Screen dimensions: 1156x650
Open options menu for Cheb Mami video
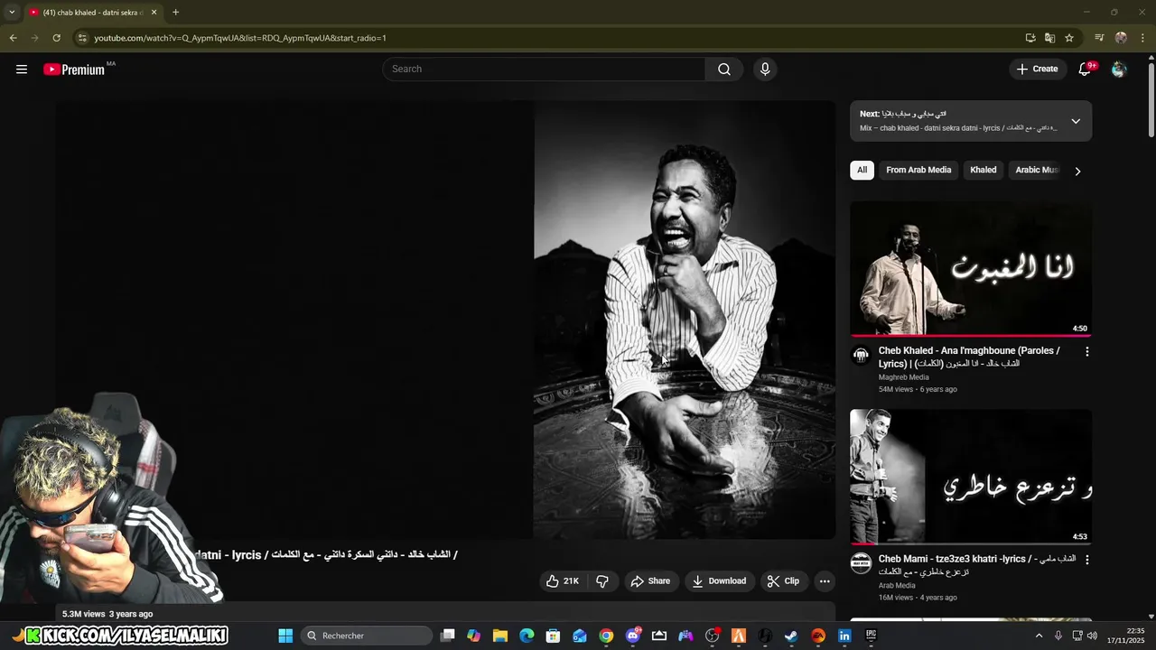[1086, 561]
